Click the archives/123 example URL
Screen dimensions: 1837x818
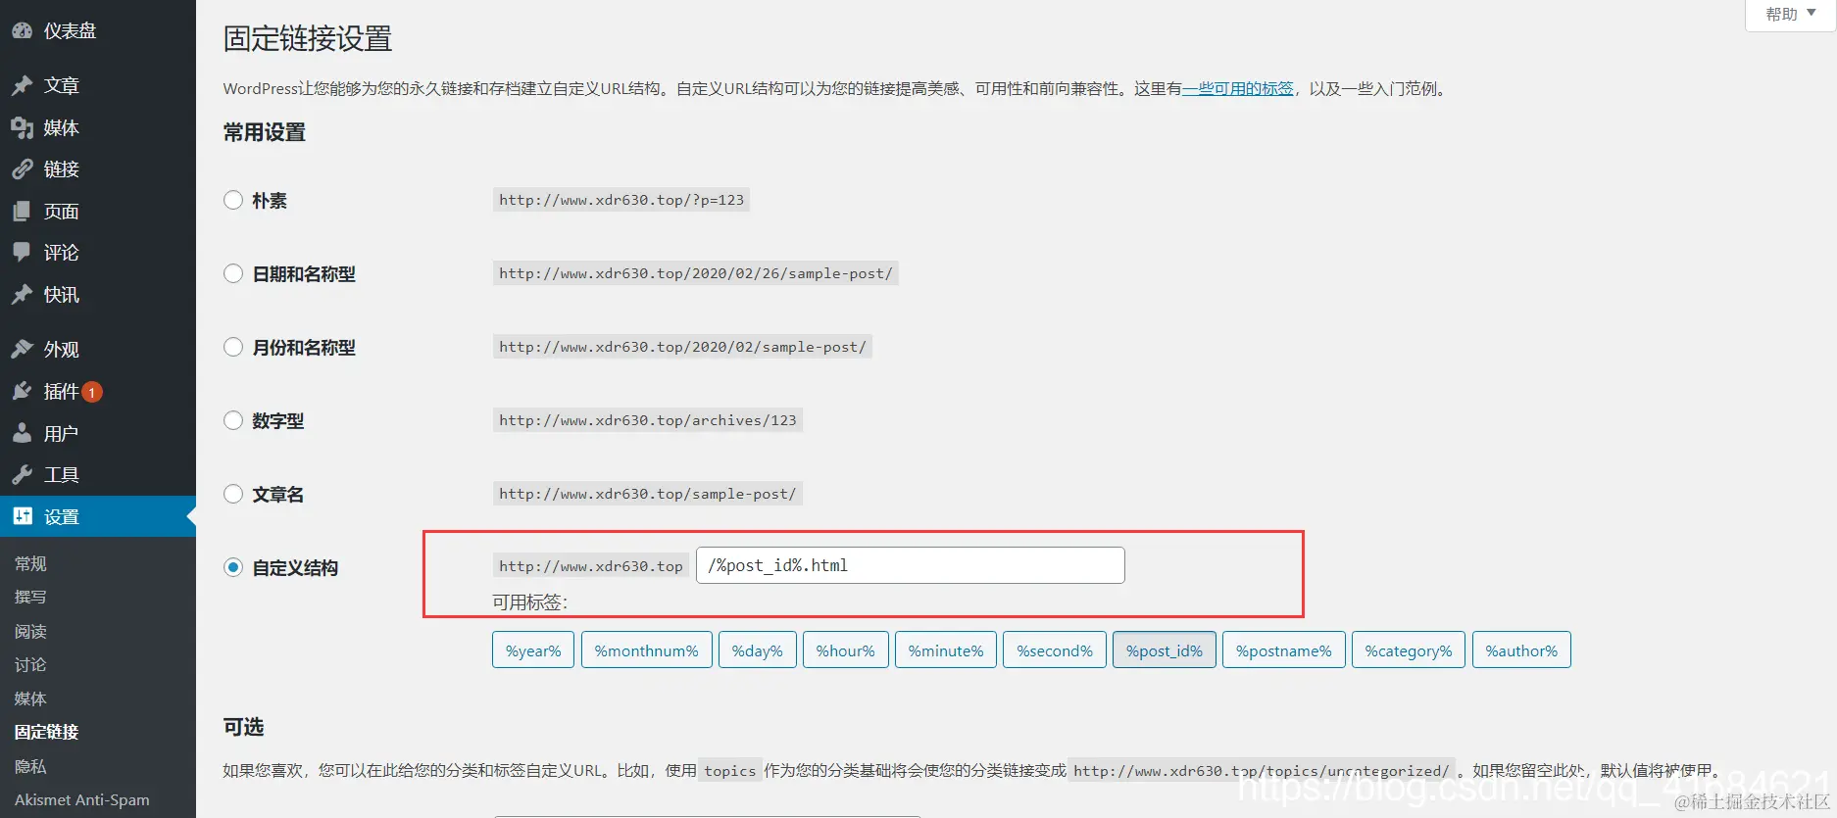648,420
